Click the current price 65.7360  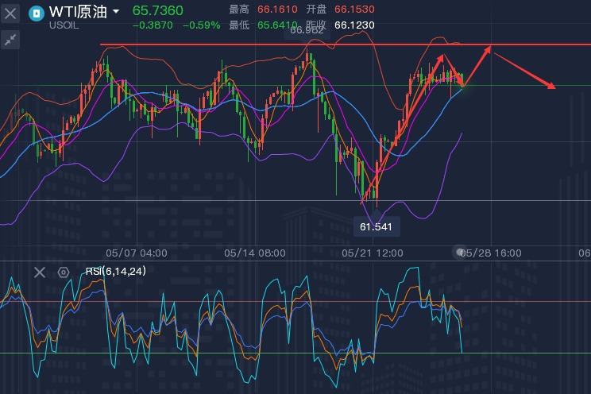click(157, 10)
